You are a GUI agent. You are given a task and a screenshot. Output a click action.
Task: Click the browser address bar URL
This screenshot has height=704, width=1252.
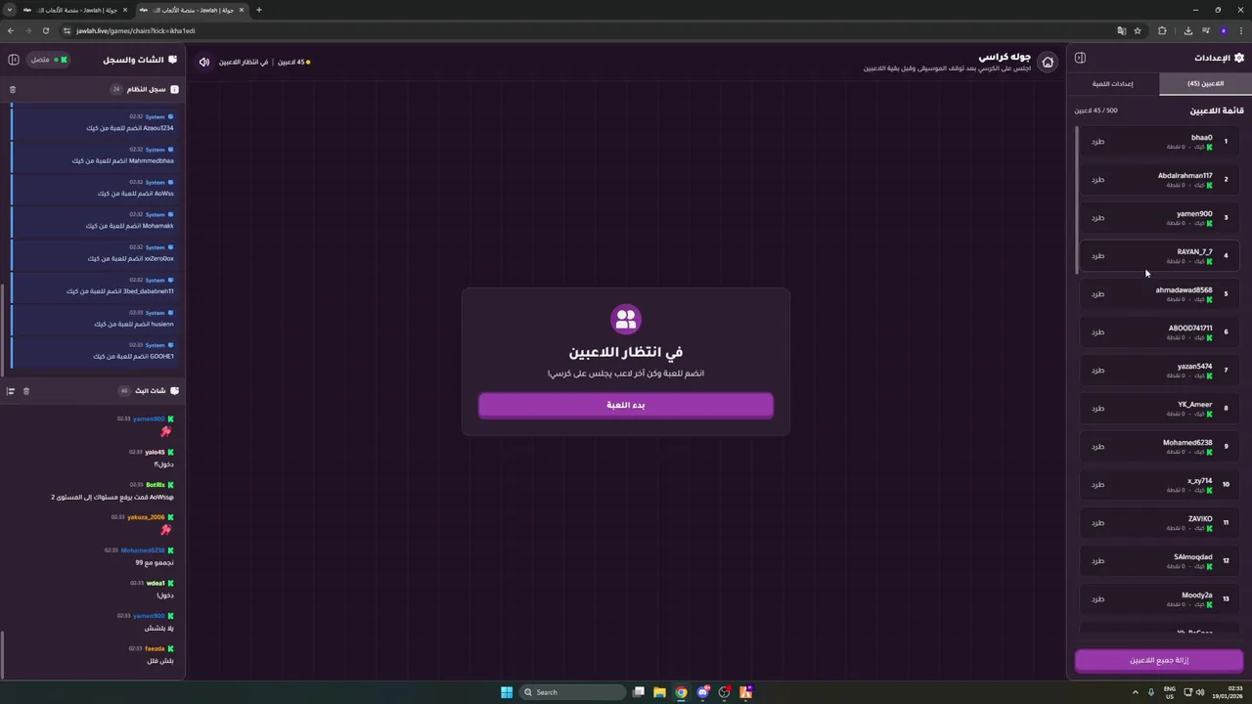(x=136, y=30)
